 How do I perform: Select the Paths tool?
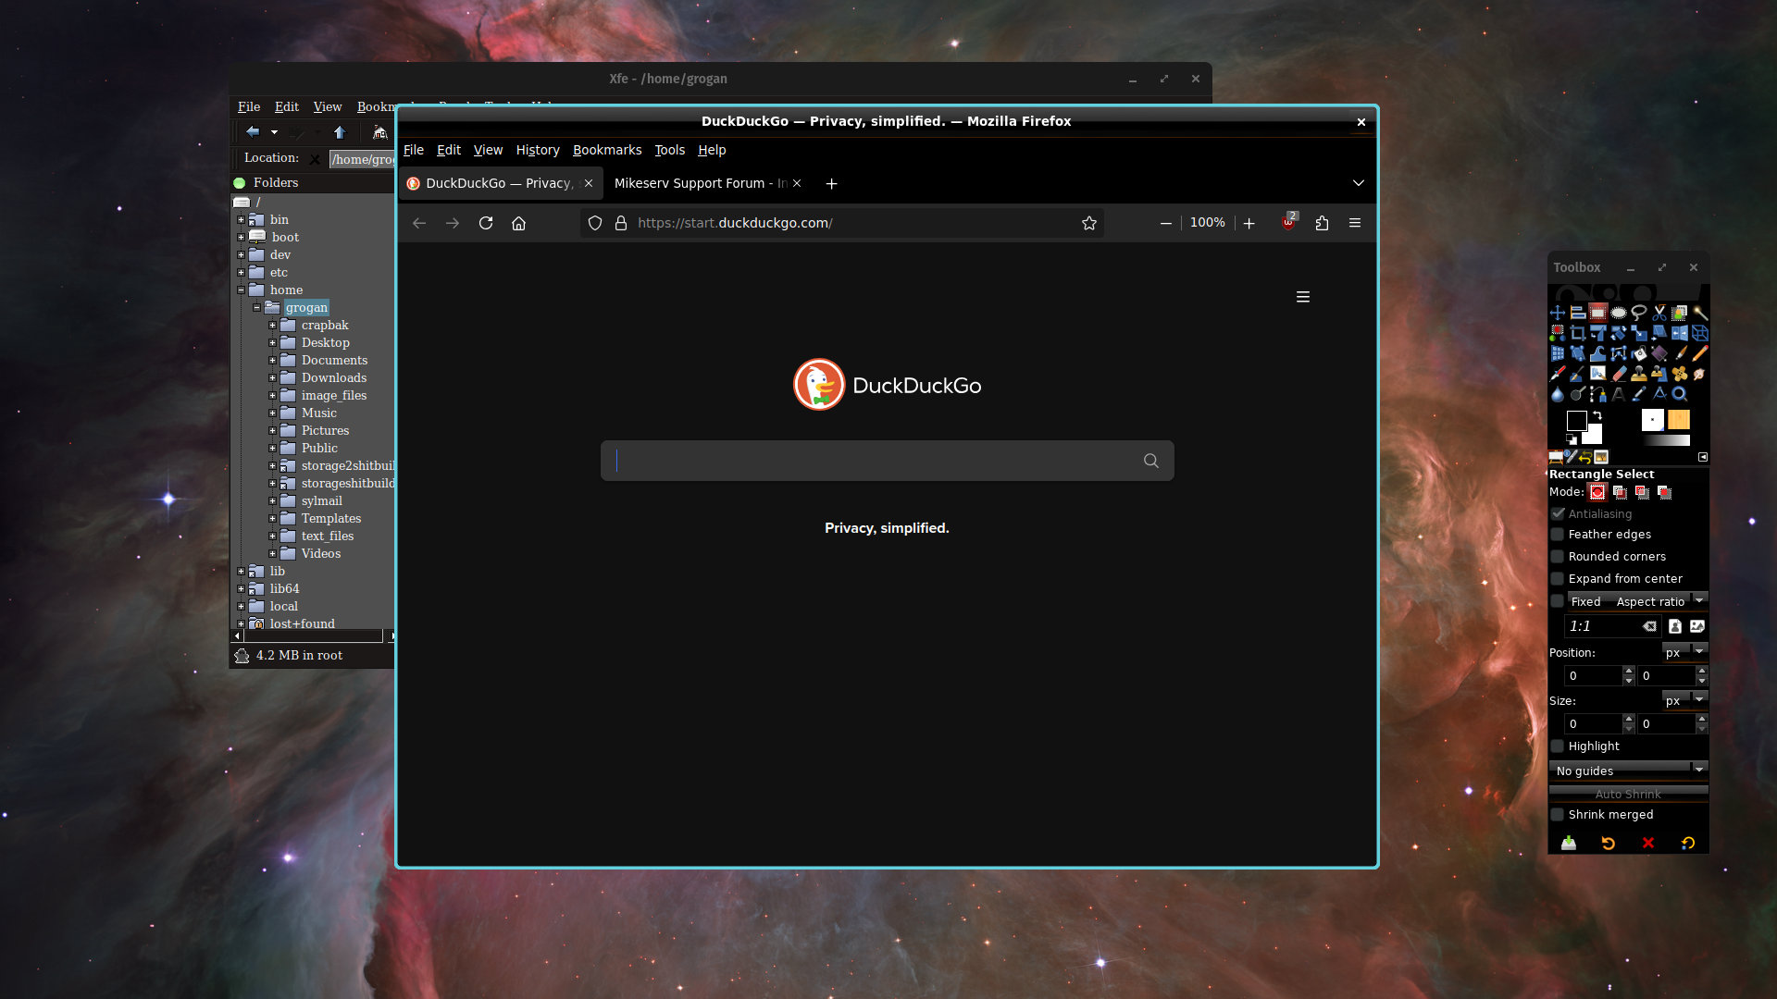1598,394
